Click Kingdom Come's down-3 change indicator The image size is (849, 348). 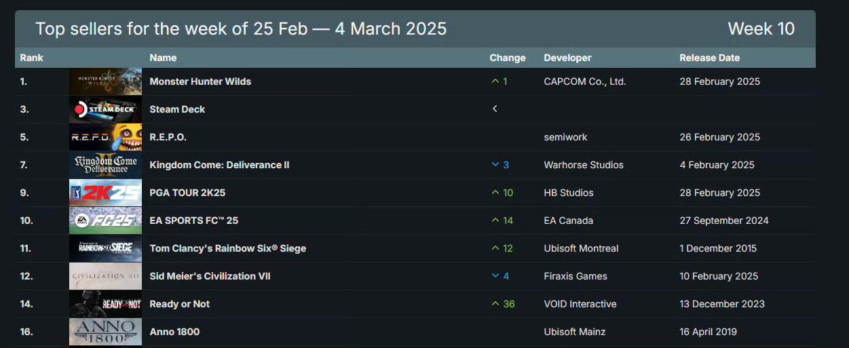pyautogui.click(x=499, y=165)
